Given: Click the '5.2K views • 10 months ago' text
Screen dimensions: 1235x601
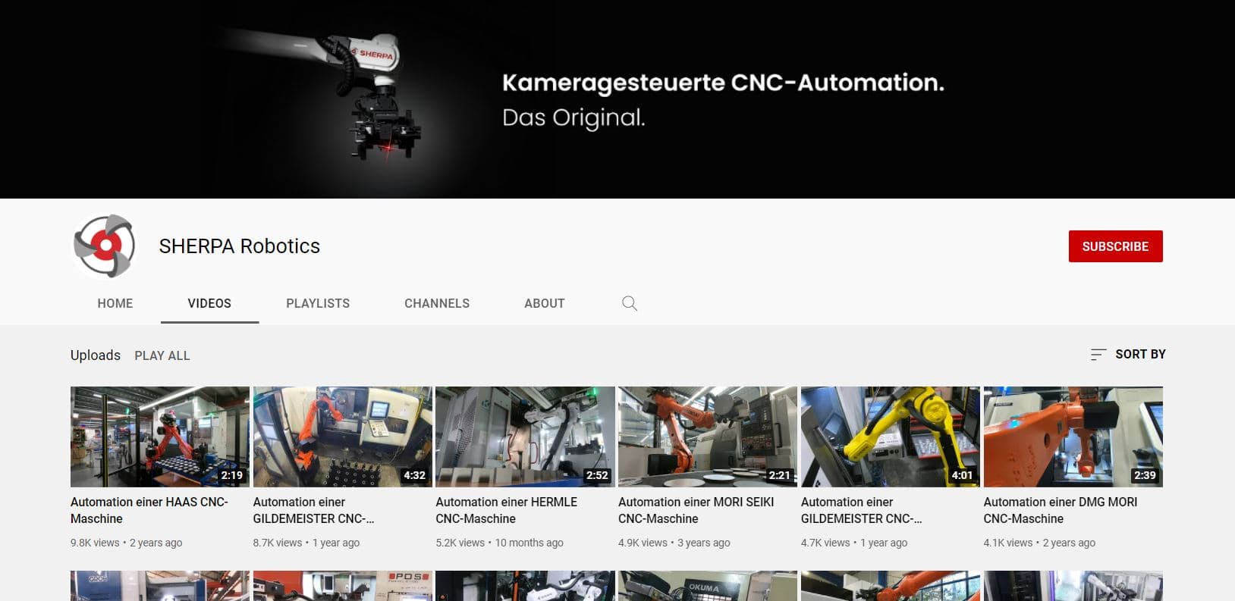Looking at the screenshot, I should [x=499, y=543].
